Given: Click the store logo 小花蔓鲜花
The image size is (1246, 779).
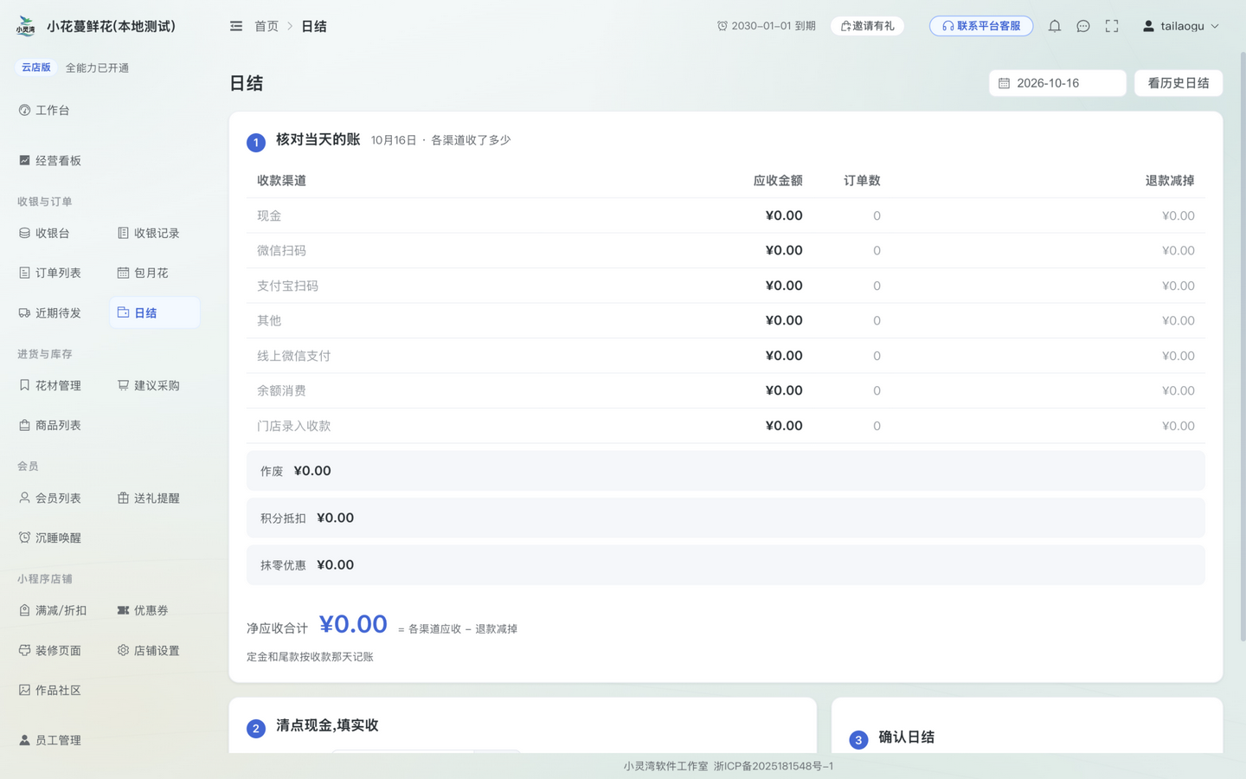Looking at the screenshot, I should pyautogui.click(x=26, y=26).
